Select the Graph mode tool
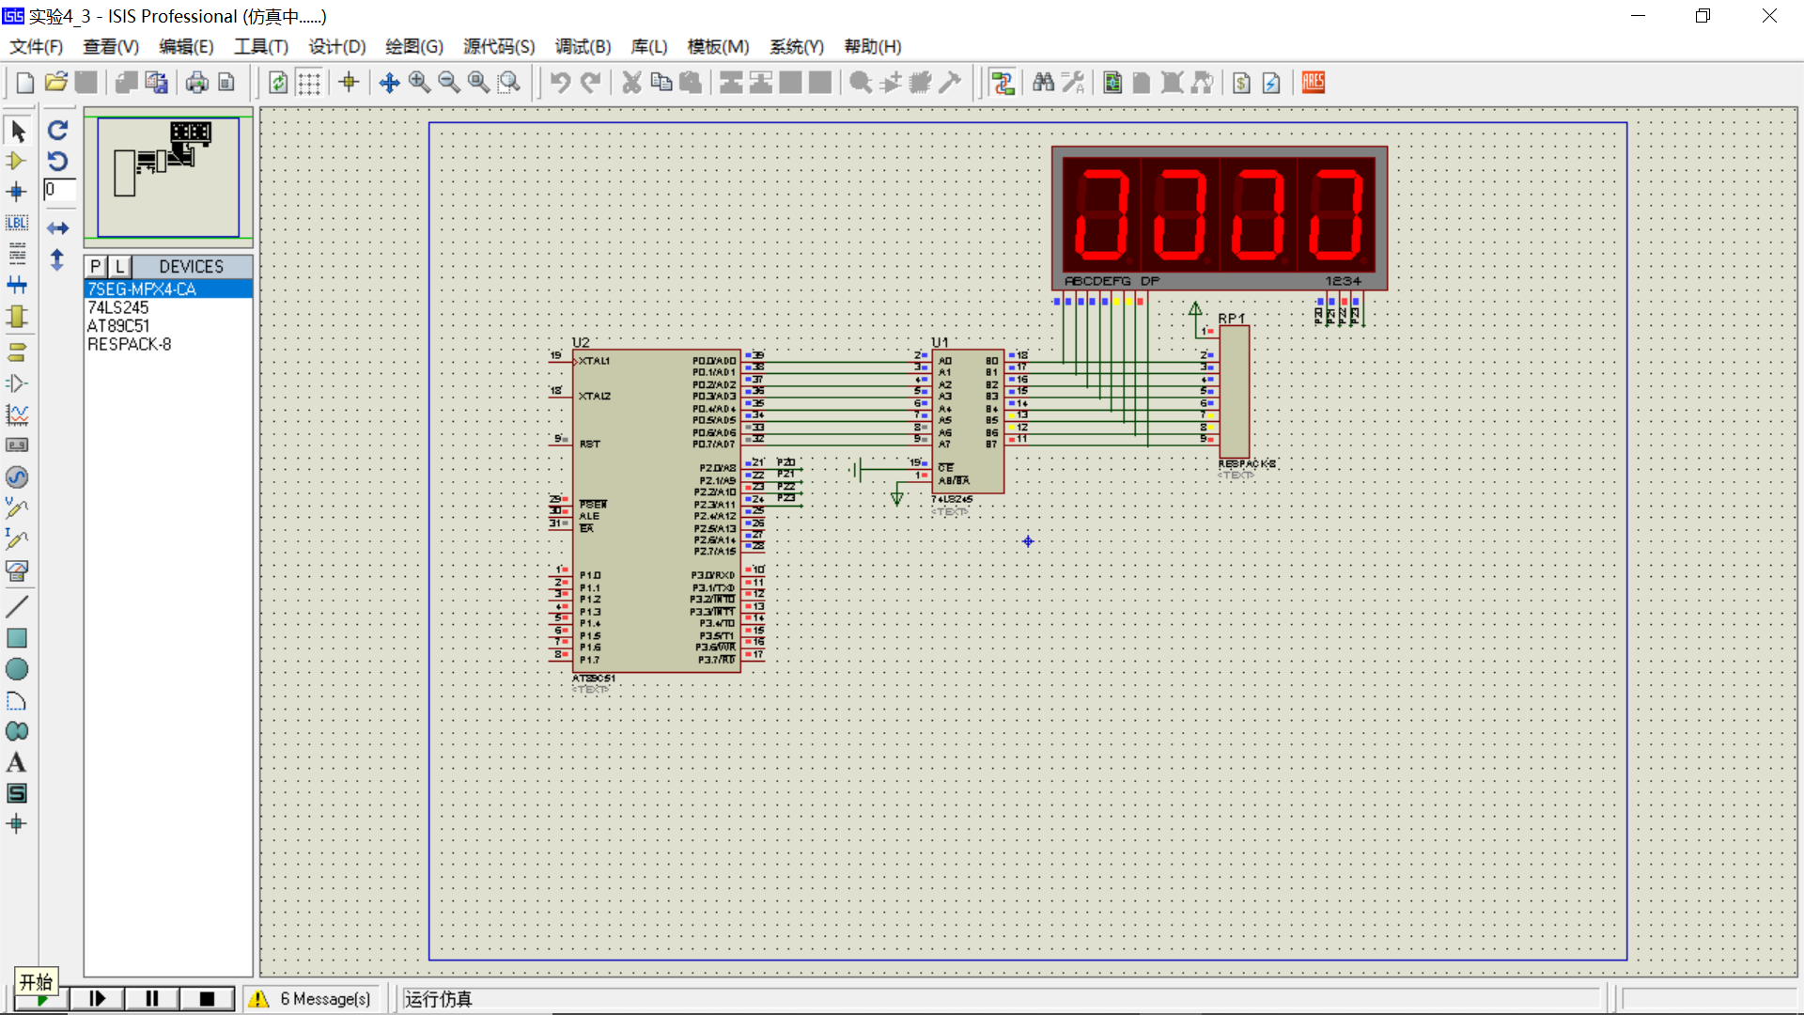This screenshot has height=1015, width=1804. point(17,414)
